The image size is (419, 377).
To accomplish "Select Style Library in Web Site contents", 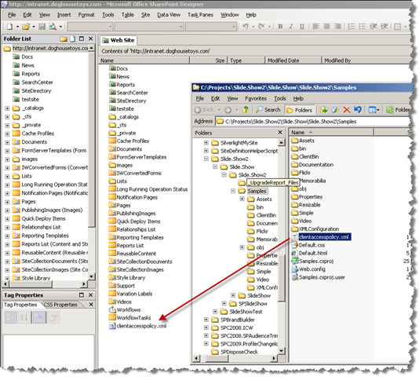I will click(x=127, y=278).
